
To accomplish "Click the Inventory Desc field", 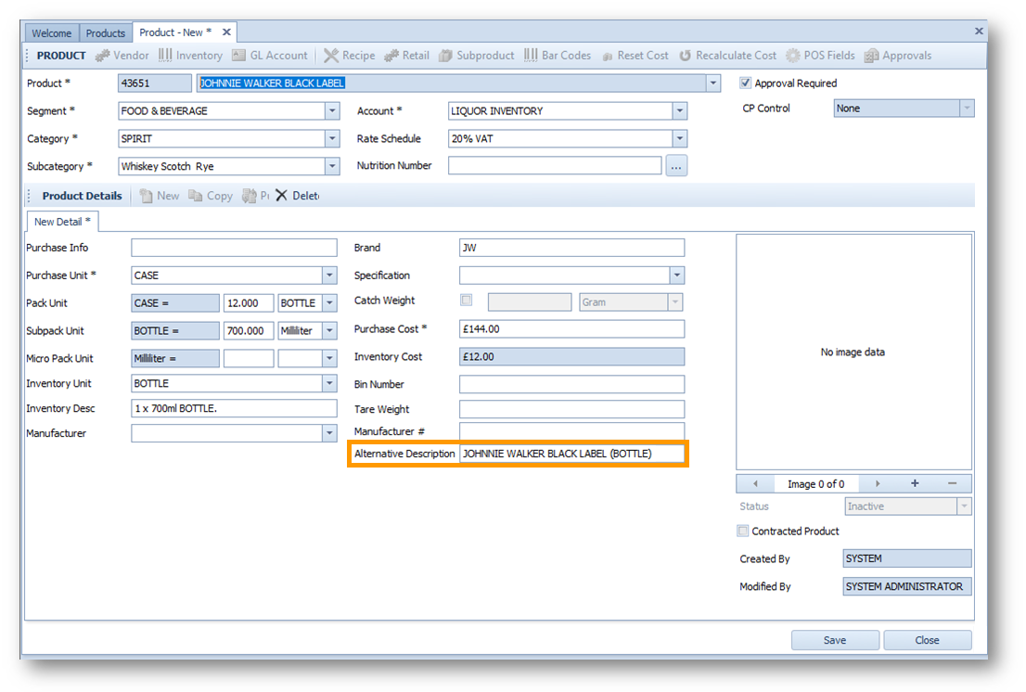I will [235, 408].
